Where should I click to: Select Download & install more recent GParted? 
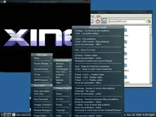tap(98, 61)
